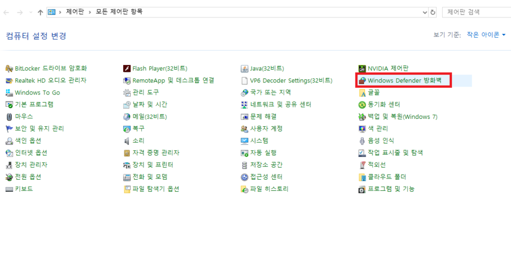Open the recent locations dropdown arrow
The width and height of the screenshot is (511, 279).
31,12
